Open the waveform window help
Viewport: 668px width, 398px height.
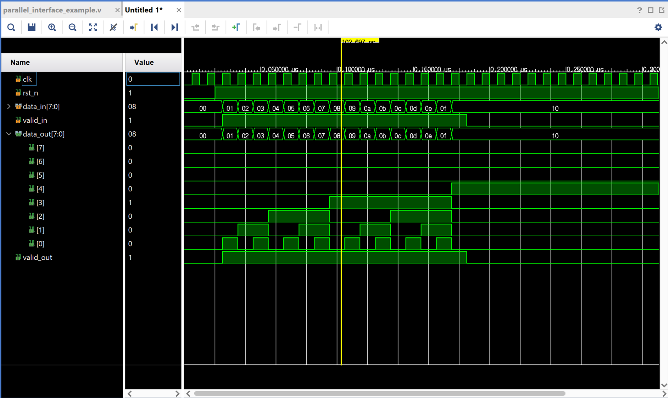coord(639,10)
